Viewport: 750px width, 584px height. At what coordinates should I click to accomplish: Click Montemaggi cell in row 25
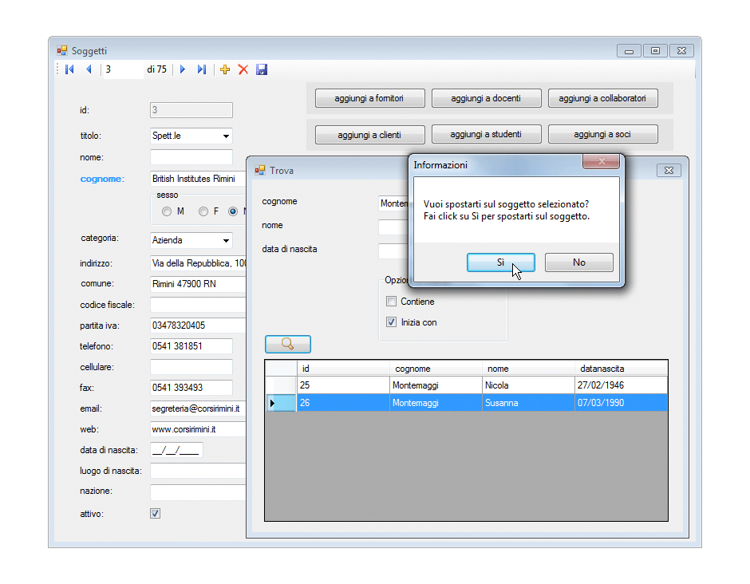point(436,385)
